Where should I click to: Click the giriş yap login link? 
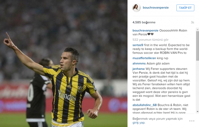point(139,123)
